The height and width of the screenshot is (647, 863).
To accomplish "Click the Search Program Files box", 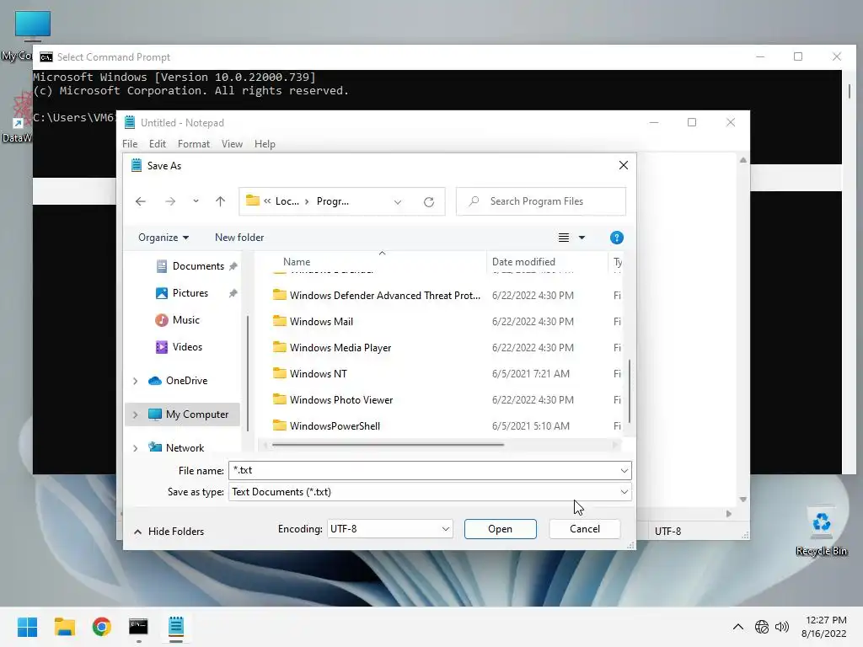I will click(541, 201).
